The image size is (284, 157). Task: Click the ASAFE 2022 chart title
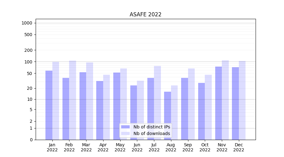145,14
